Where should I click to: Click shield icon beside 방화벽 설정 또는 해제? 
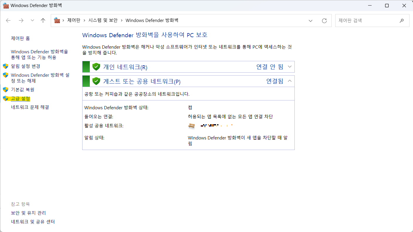click(x=6, y=75)
